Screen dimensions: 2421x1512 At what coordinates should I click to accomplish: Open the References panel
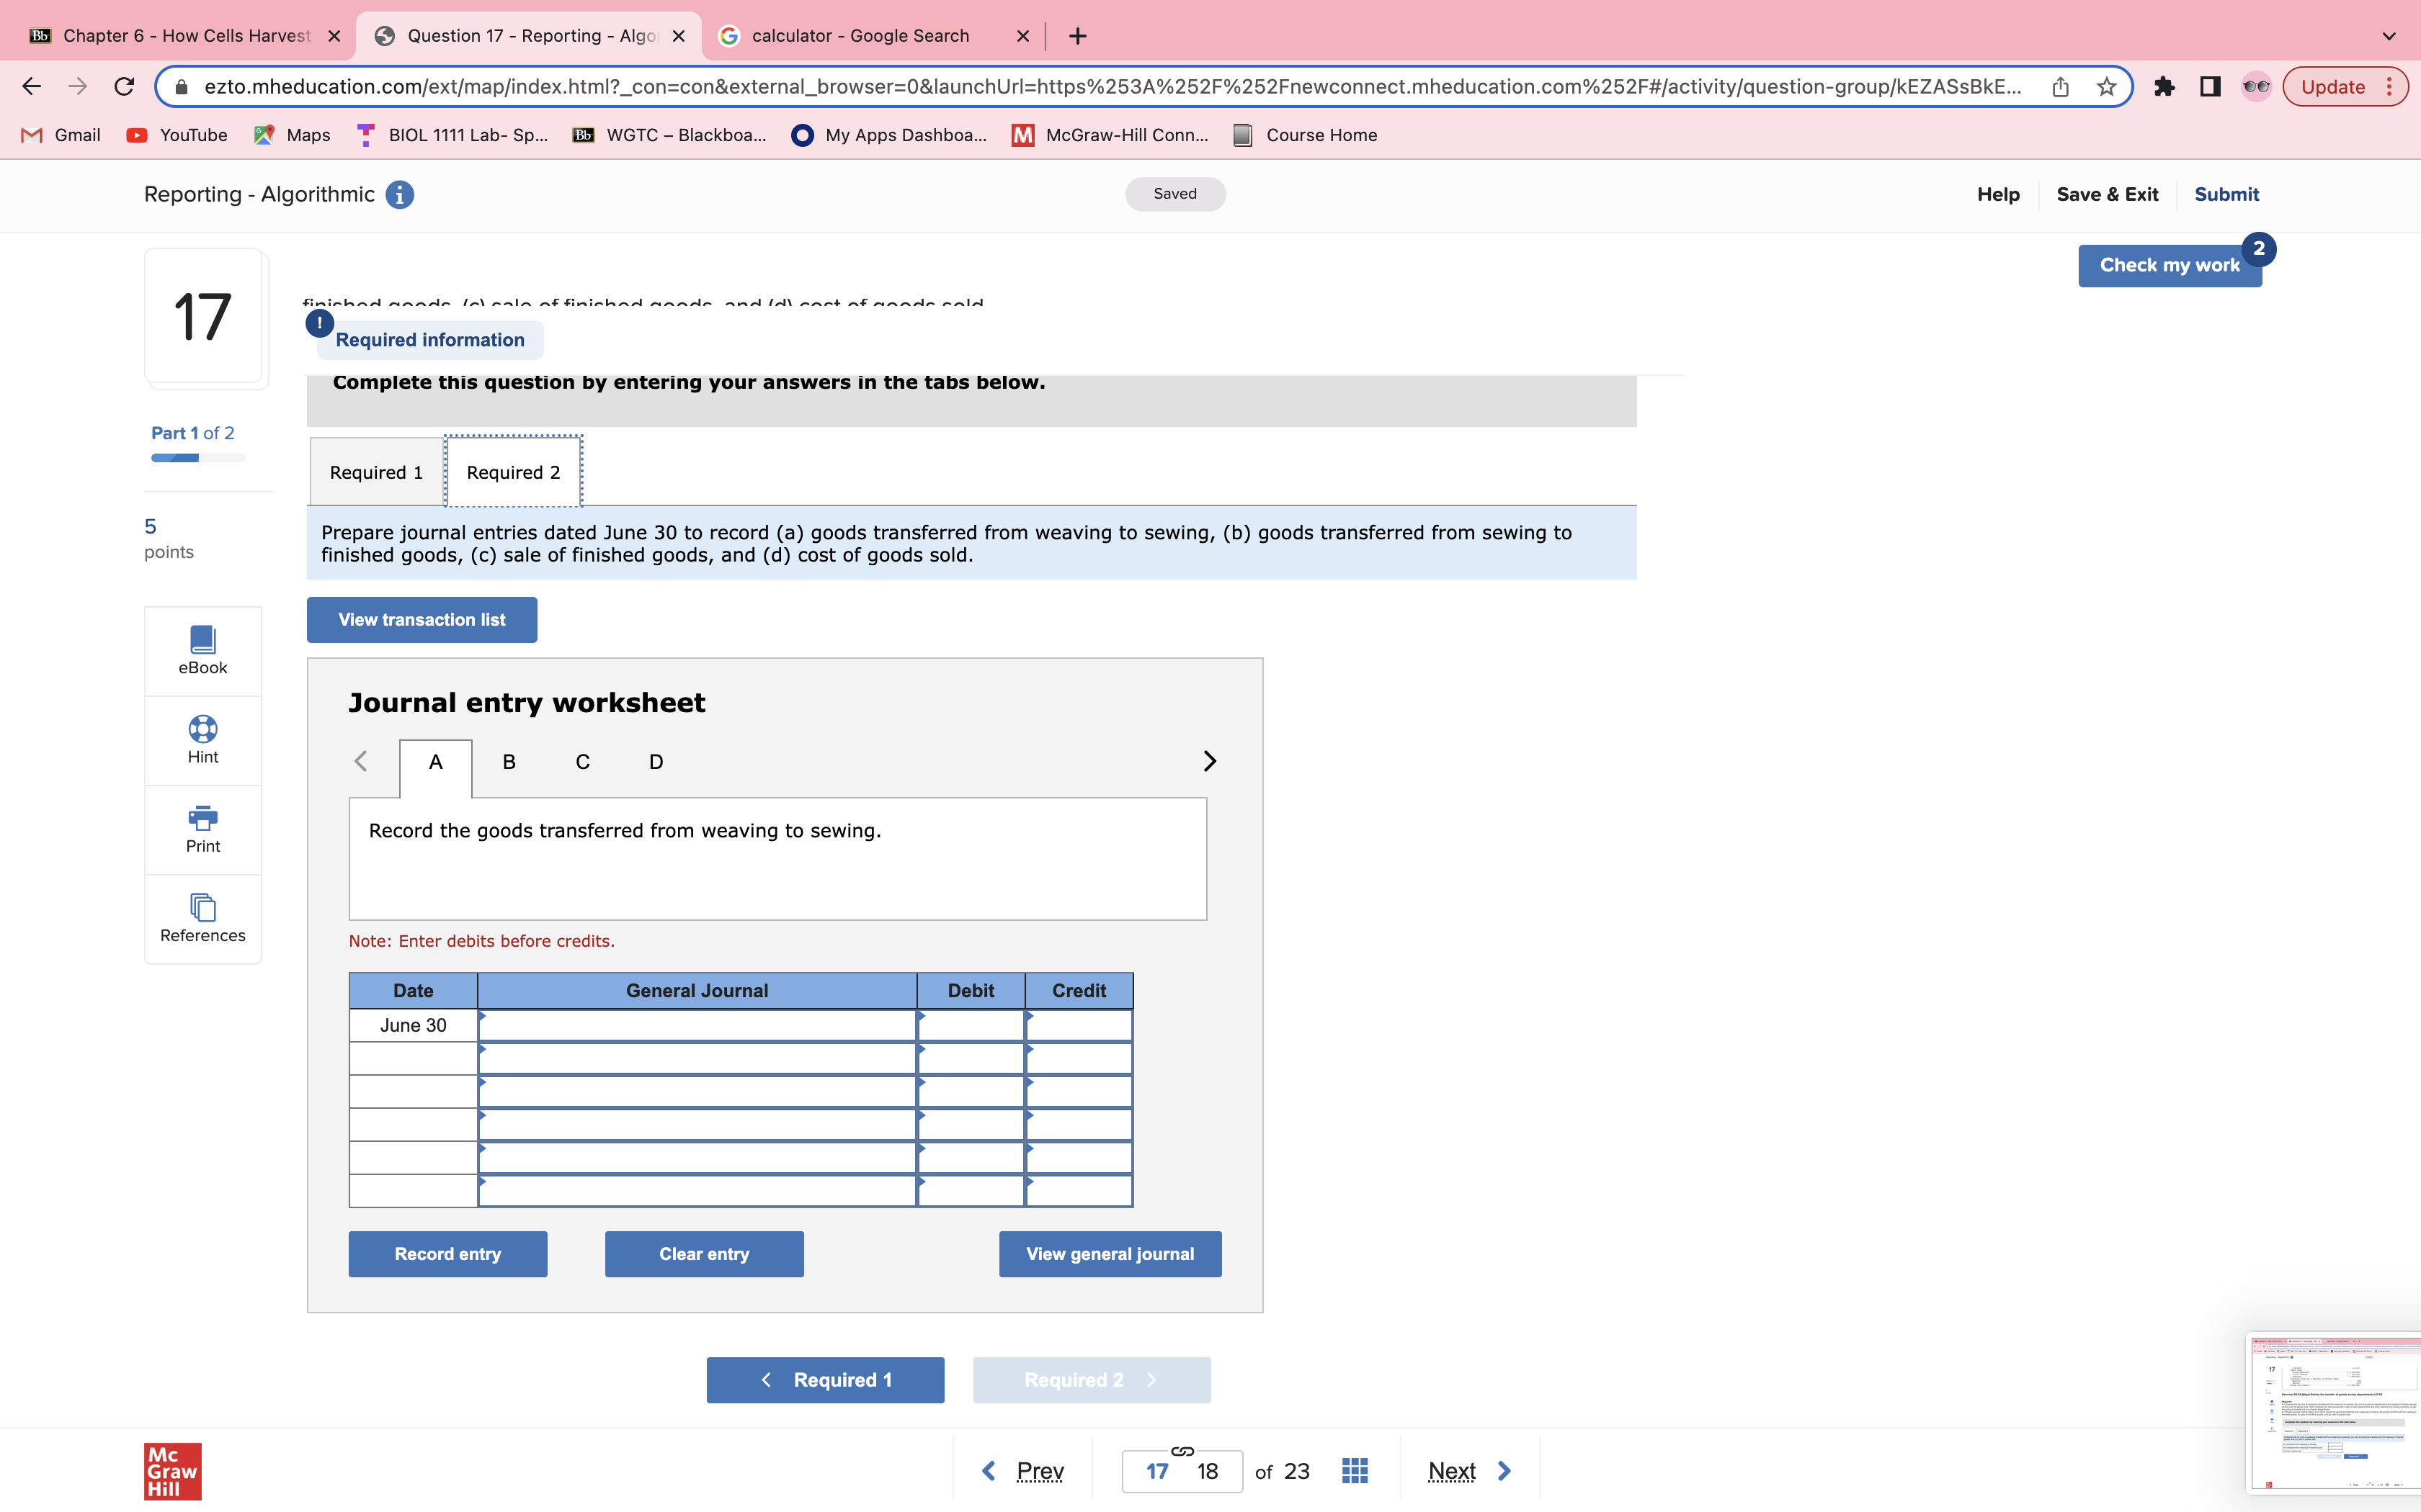202,918
